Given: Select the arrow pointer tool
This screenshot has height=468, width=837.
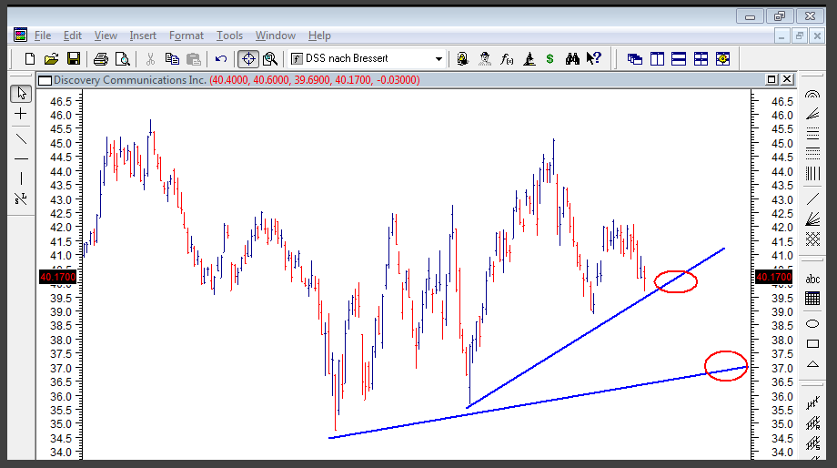Looking at the screenshot, I should tap(21, 94).
